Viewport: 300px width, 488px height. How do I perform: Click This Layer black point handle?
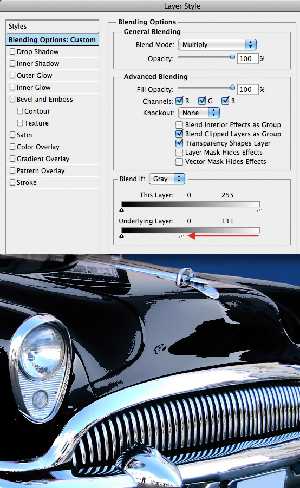pos(121,210)
